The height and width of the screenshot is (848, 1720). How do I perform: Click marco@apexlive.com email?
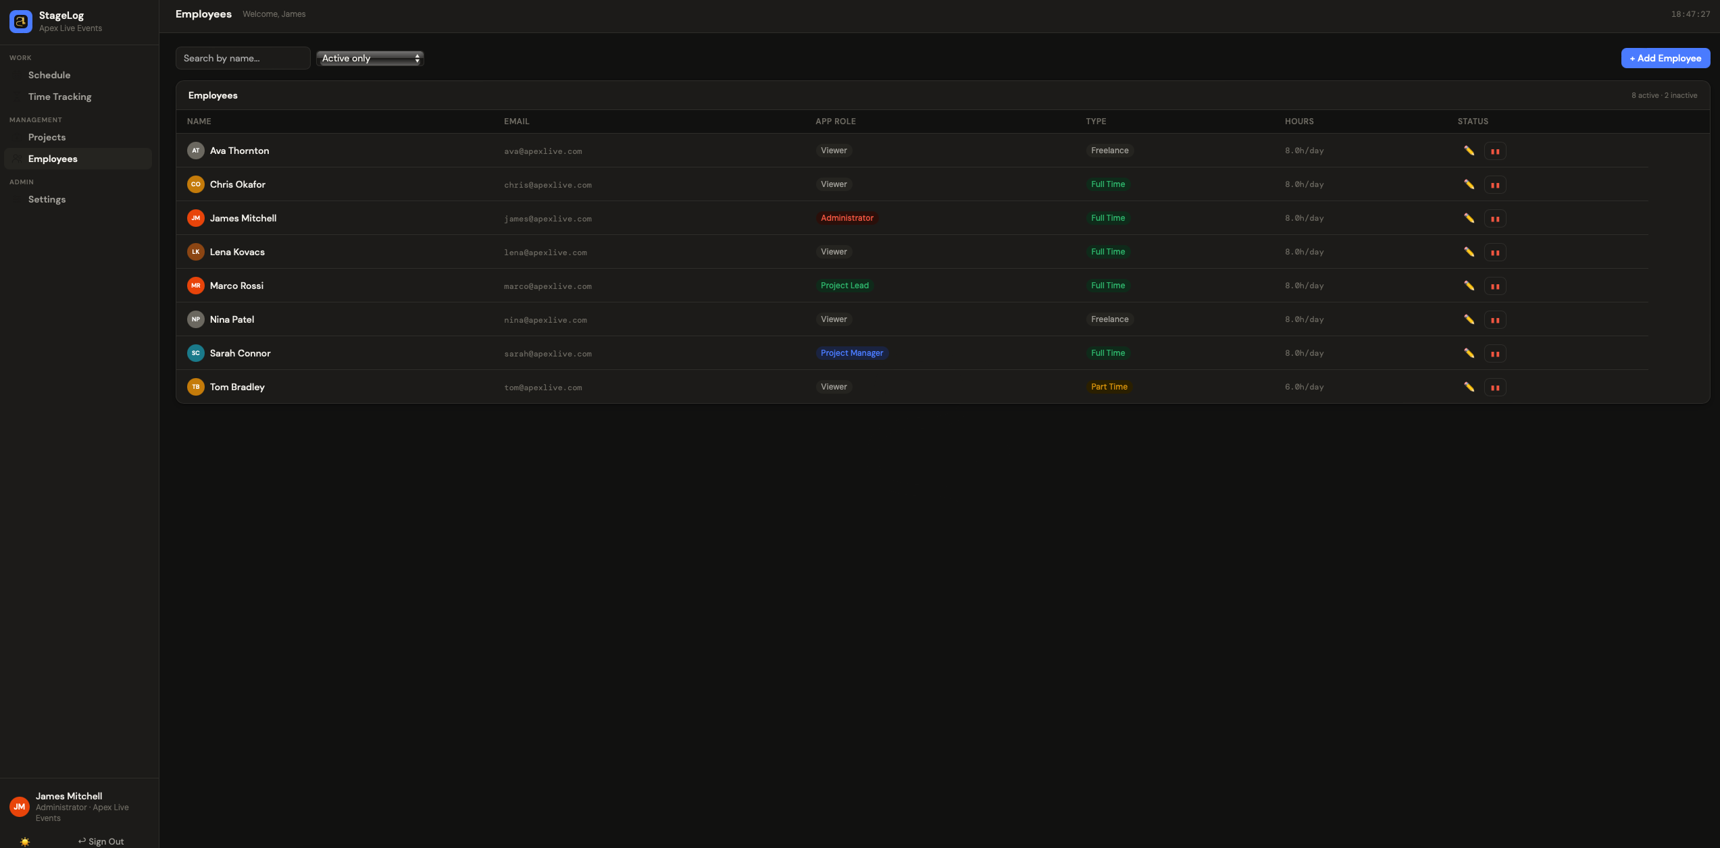547,286
